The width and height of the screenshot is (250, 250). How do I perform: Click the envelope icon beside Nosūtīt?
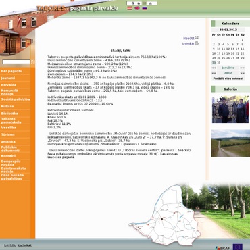197,38
